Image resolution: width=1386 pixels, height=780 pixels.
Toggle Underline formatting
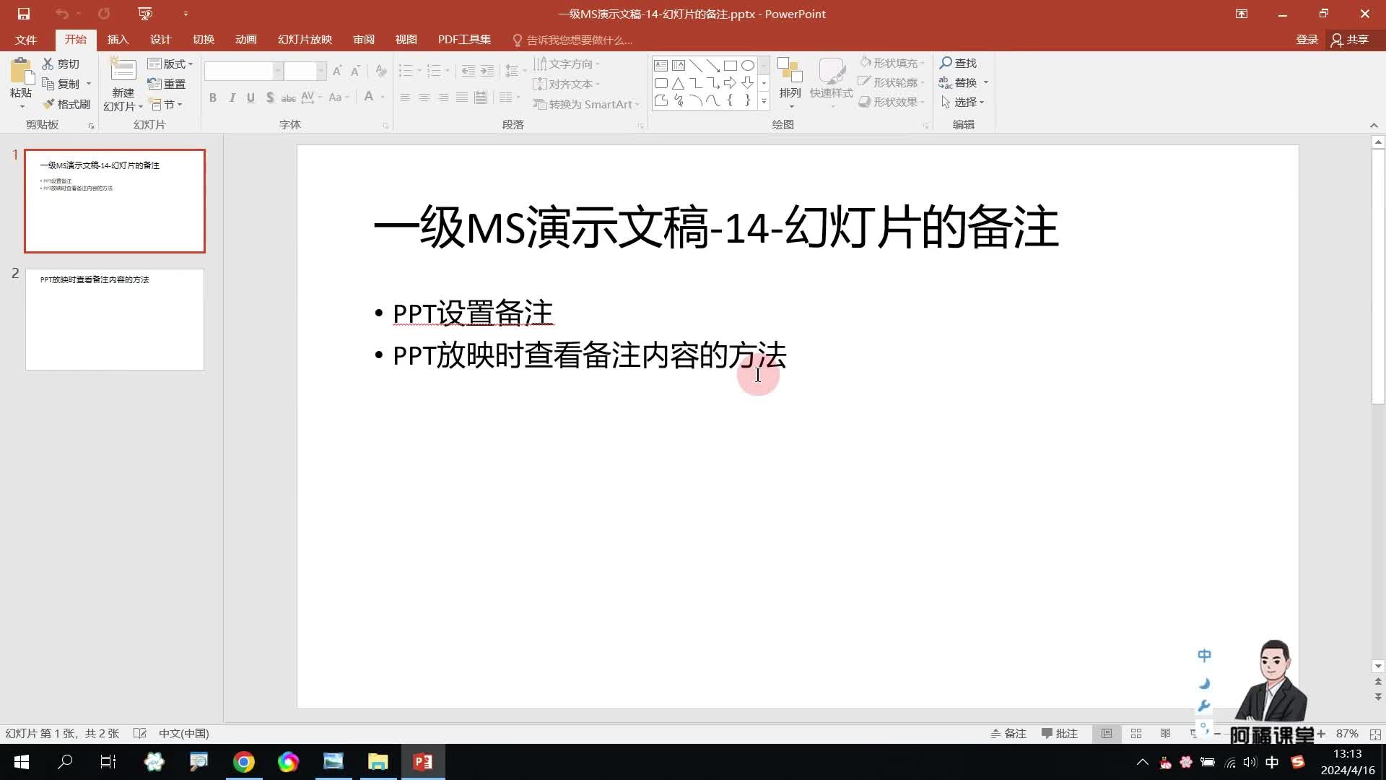(x=250, y=97)
